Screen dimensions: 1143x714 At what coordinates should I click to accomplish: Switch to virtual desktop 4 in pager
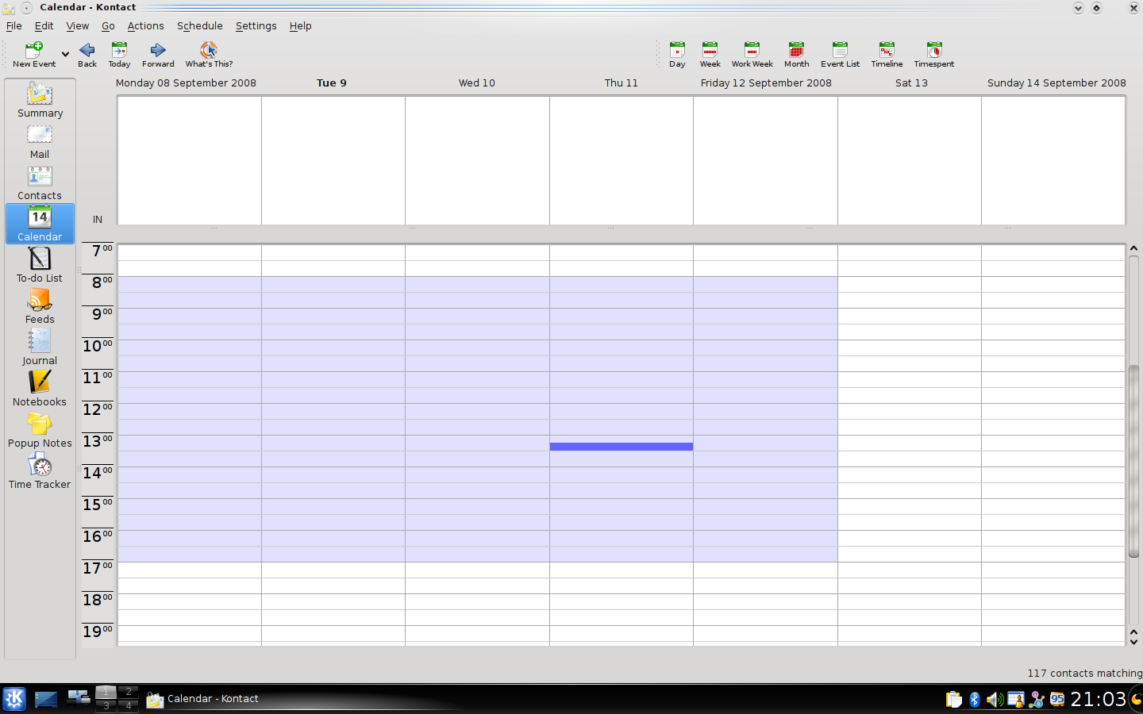click(x=128, y=705)
